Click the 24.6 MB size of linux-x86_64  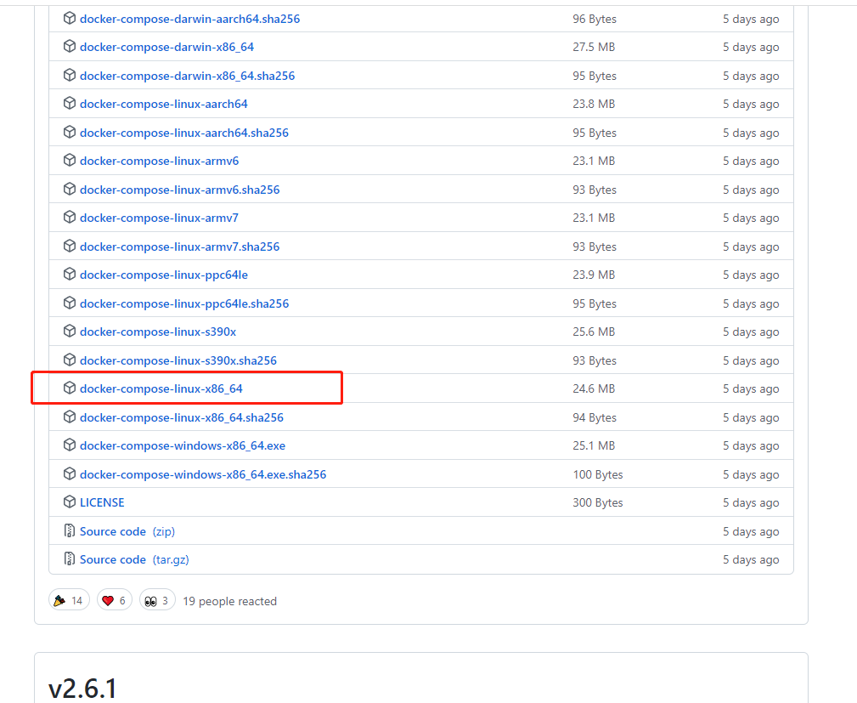coord(594,388)
